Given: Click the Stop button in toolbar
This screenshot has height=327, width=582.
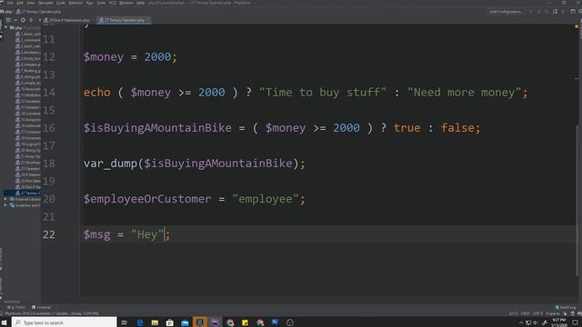Looking at the screenshot, I should click(563, 12).
